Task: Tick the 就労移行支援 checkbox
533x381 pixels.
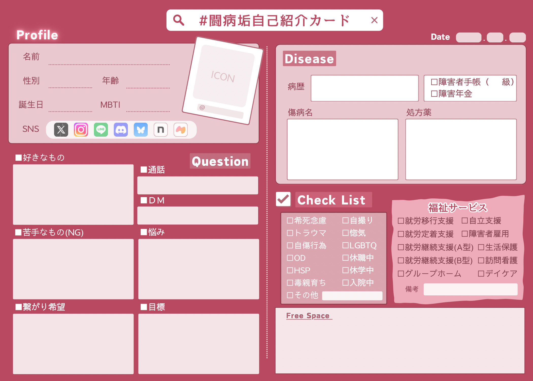Action: [401, 221]
